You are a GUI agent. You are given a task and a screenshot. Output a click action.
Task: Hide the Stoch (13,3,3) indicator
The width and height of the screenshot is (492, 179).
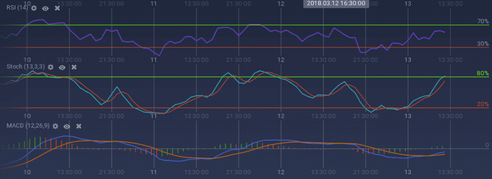(x=62, y=67)
